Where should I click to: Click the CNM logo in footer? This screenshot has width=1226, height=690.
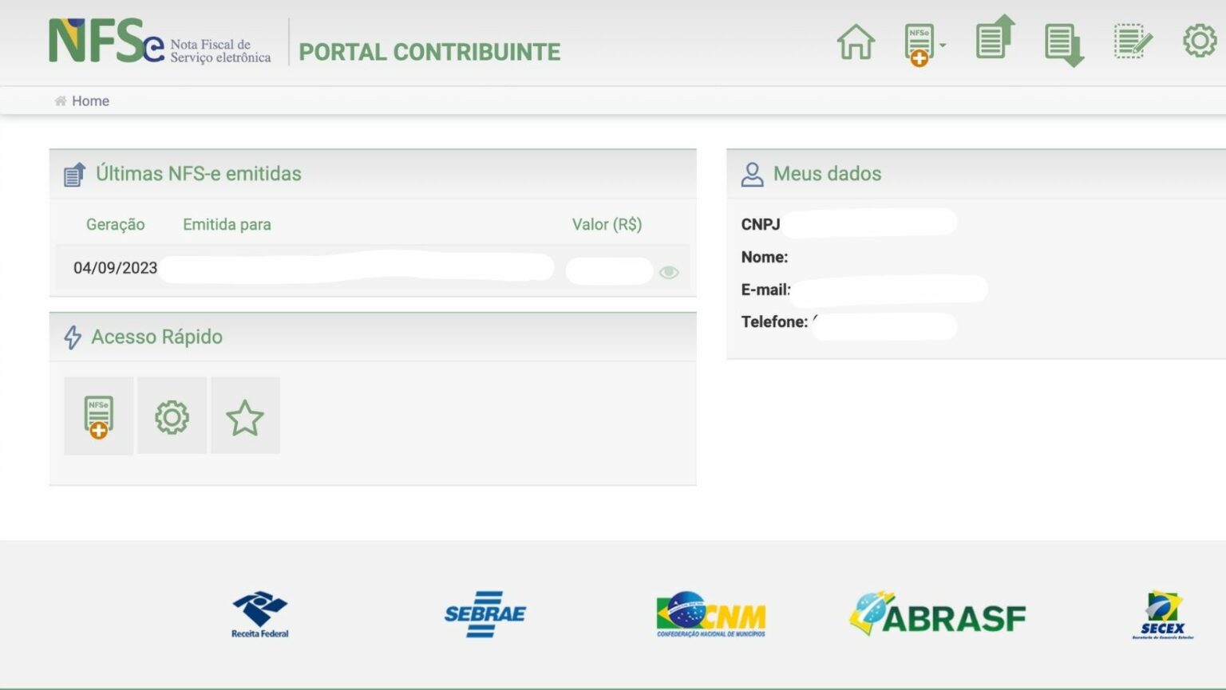tap(710, 614)
